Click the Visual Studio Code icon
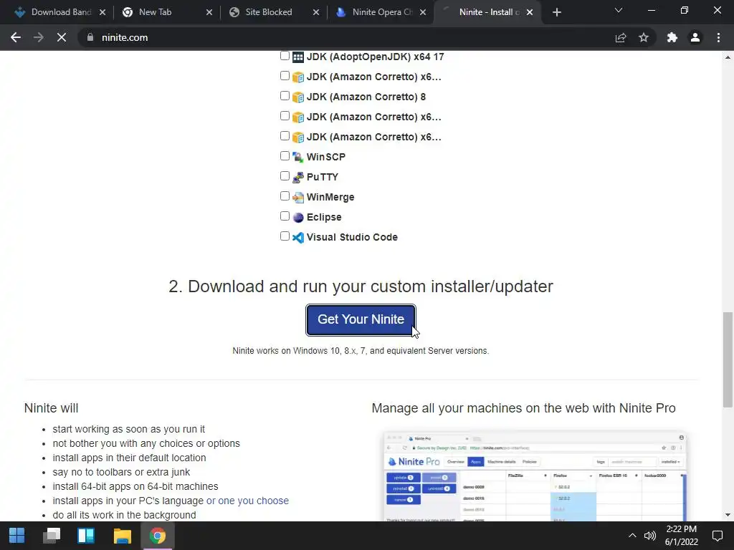Screen dimensions: 734x550 298,238
